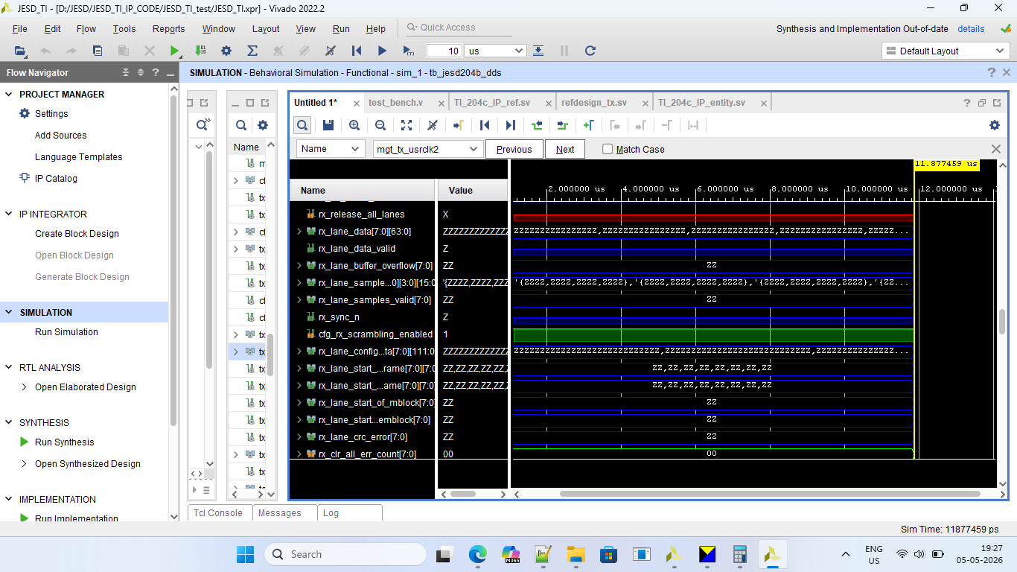Zoom out on the waveform
This screenshot has width=1017, height=572.
pos(380,125)
